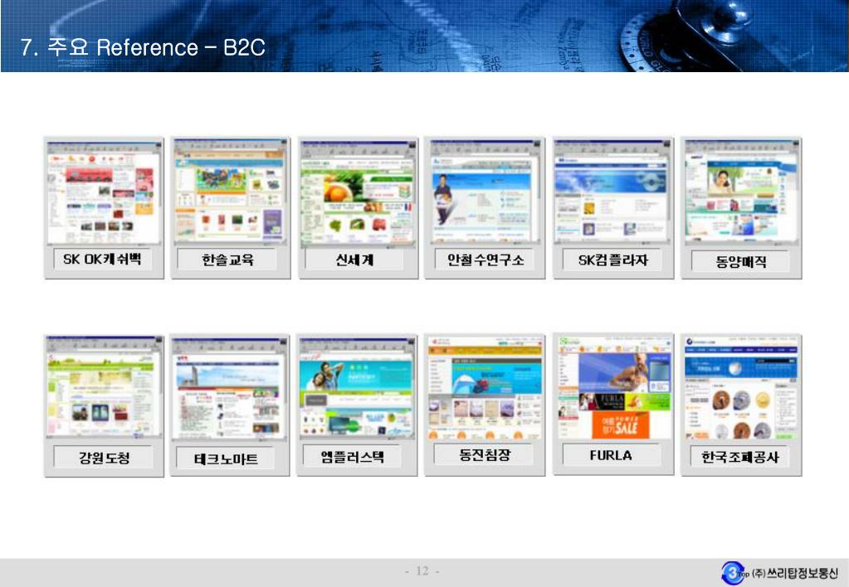Click the 강원도청 caption label
Screen dimensions: 849x587
click(x=104, y=458)
